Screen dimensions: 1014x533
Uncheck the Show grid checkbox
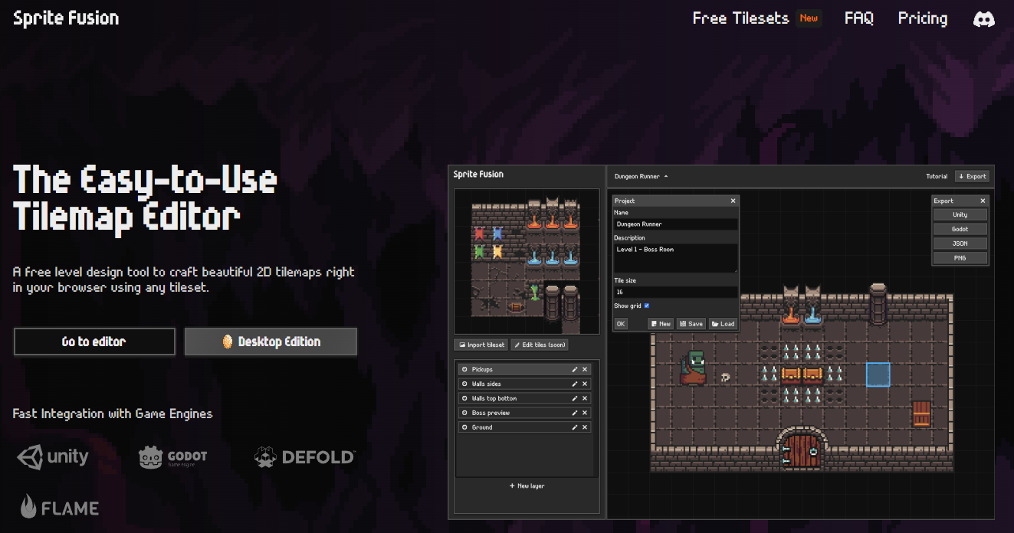click(646, 306)
